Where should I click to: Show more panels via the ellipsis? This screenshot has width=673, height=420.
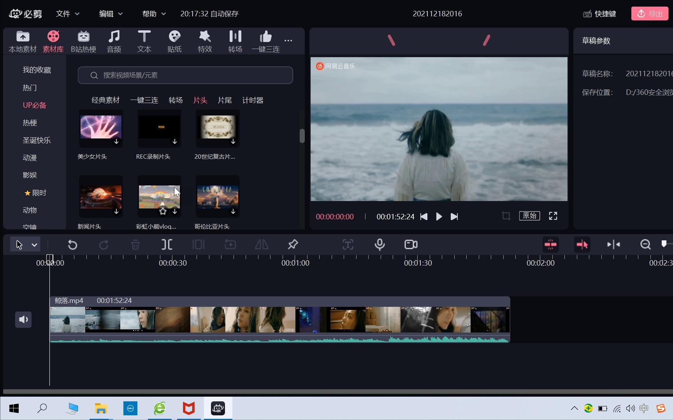[x=288, y=40]
